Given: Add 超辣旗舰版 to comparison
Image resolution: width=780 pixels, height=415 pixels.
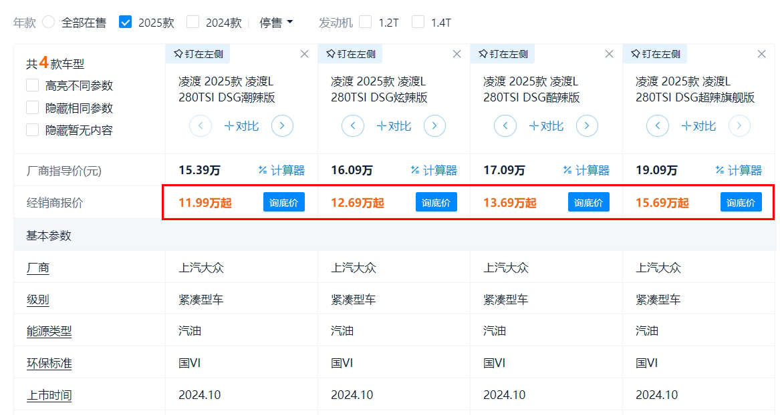Looking at the screenshot, I should pos(698,126).
